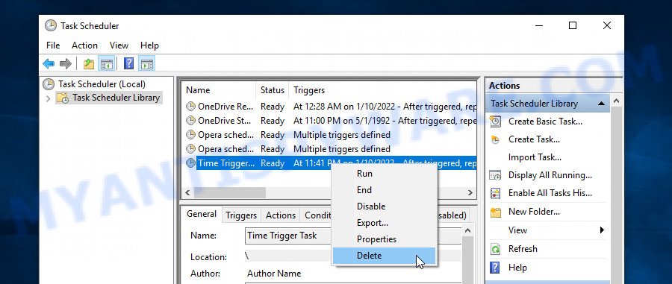
Task: Click the Display All Running icon
Action: [496, 175]
